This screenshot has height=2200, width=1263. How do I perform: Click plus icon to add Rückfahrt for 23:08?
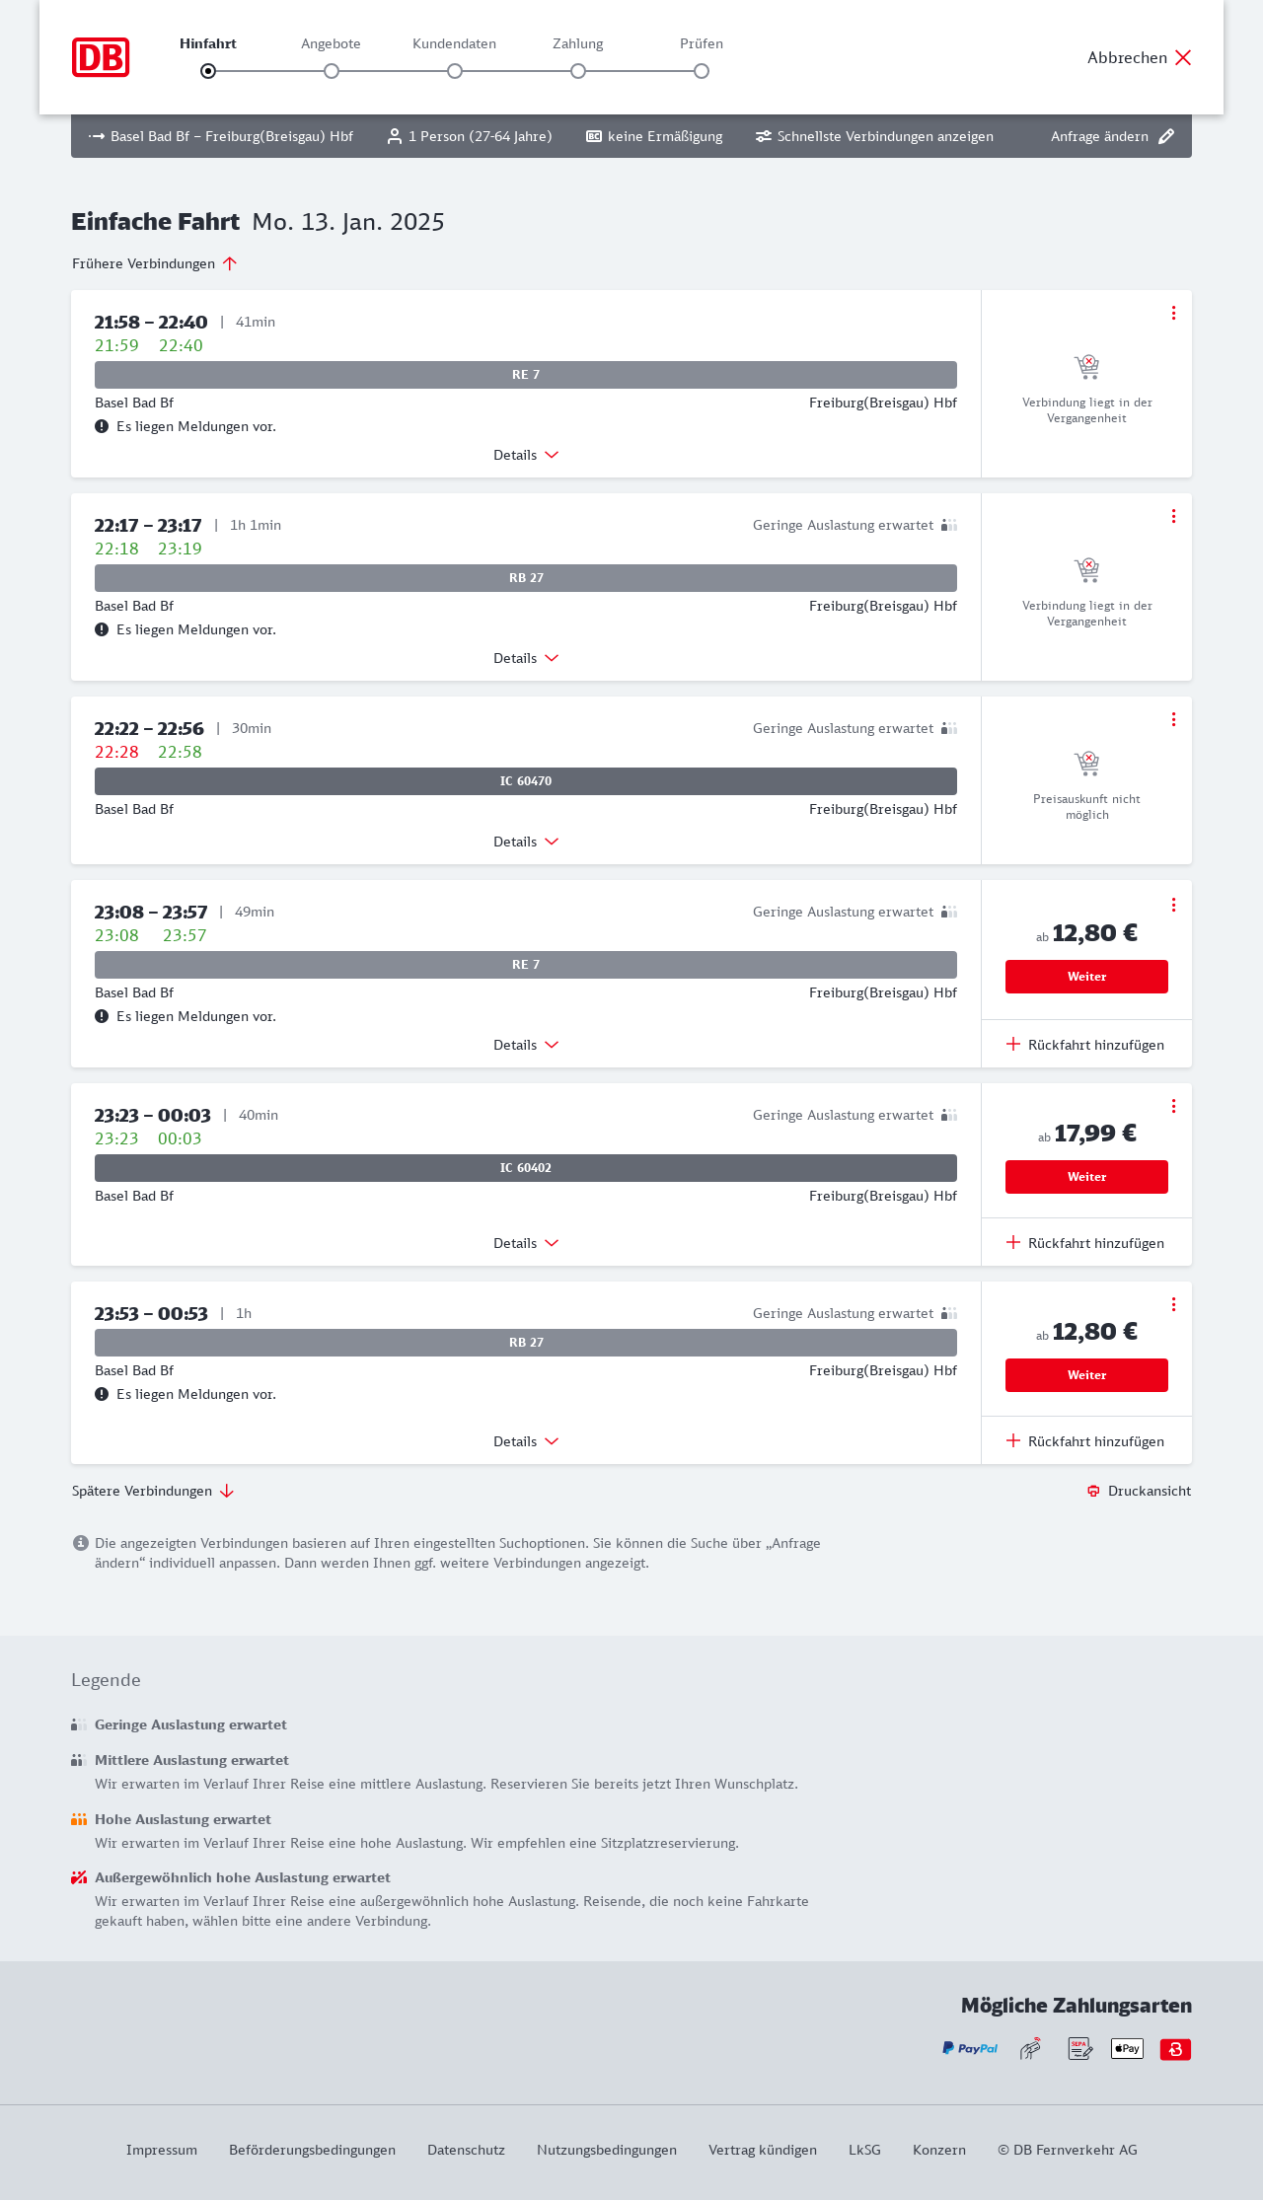1013,1045
